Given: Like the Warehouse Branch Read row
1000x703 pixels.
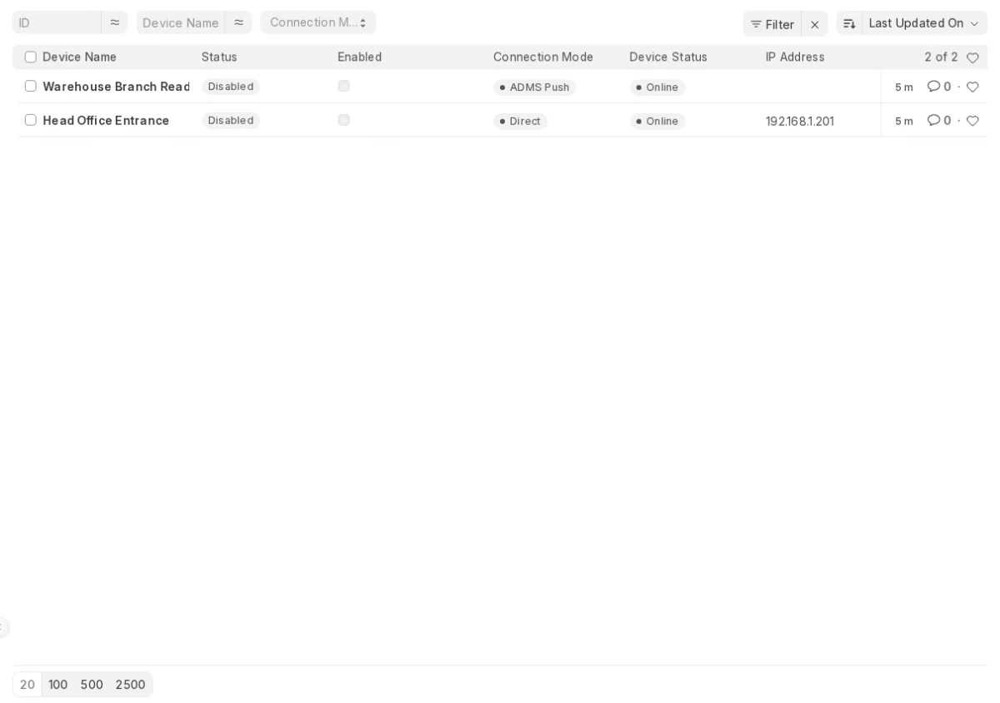Looking at the screenshot, I should [x=972, y=87].
